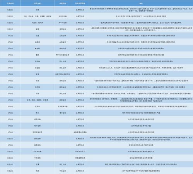
Task: Select the 所属机构 column header
Action: tap(63, 3)
